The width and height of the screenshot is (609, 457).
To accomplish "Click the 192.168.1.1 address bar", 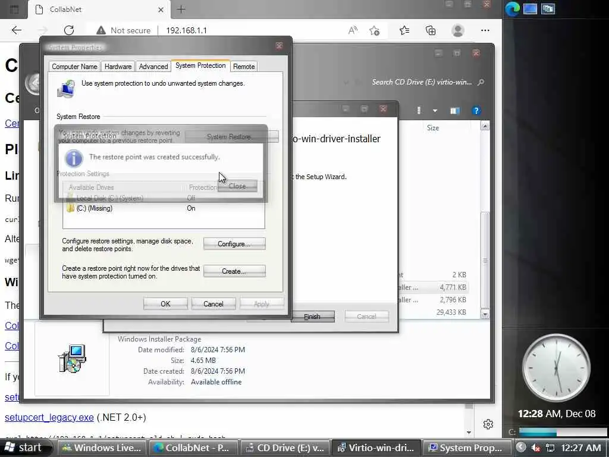I will tap(186, 30).
